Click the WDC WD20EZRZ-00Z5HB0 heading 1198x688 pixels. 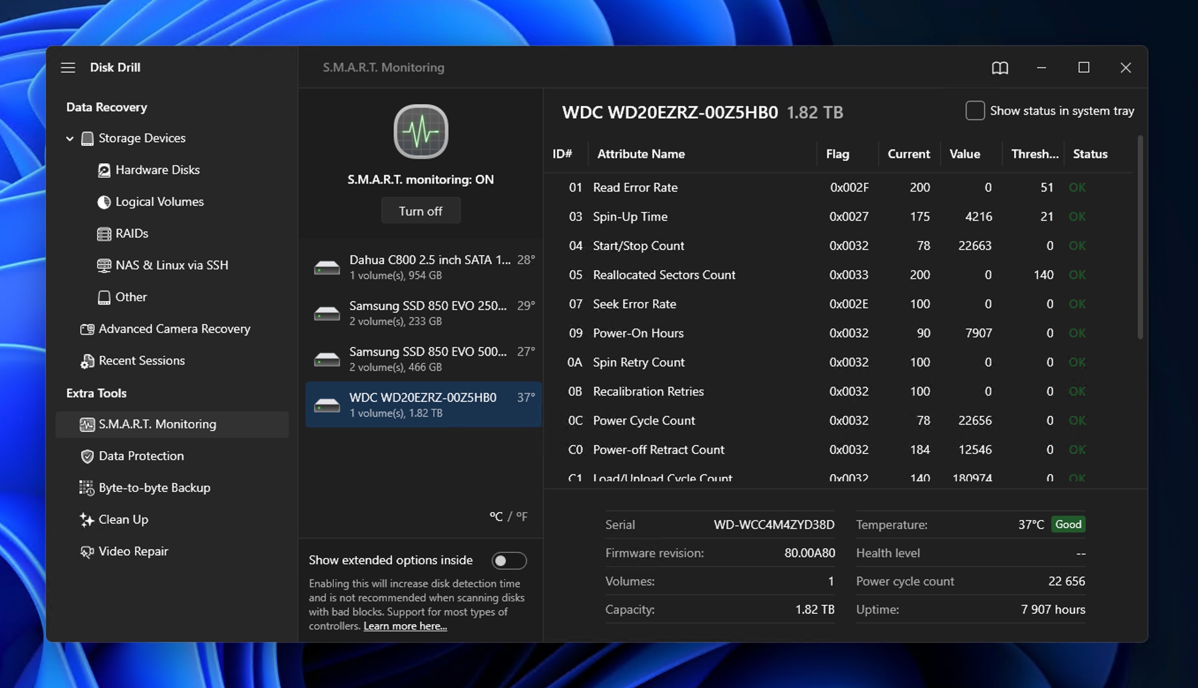(670, 113)
